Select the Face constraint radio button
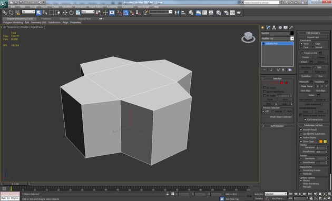 301,47
